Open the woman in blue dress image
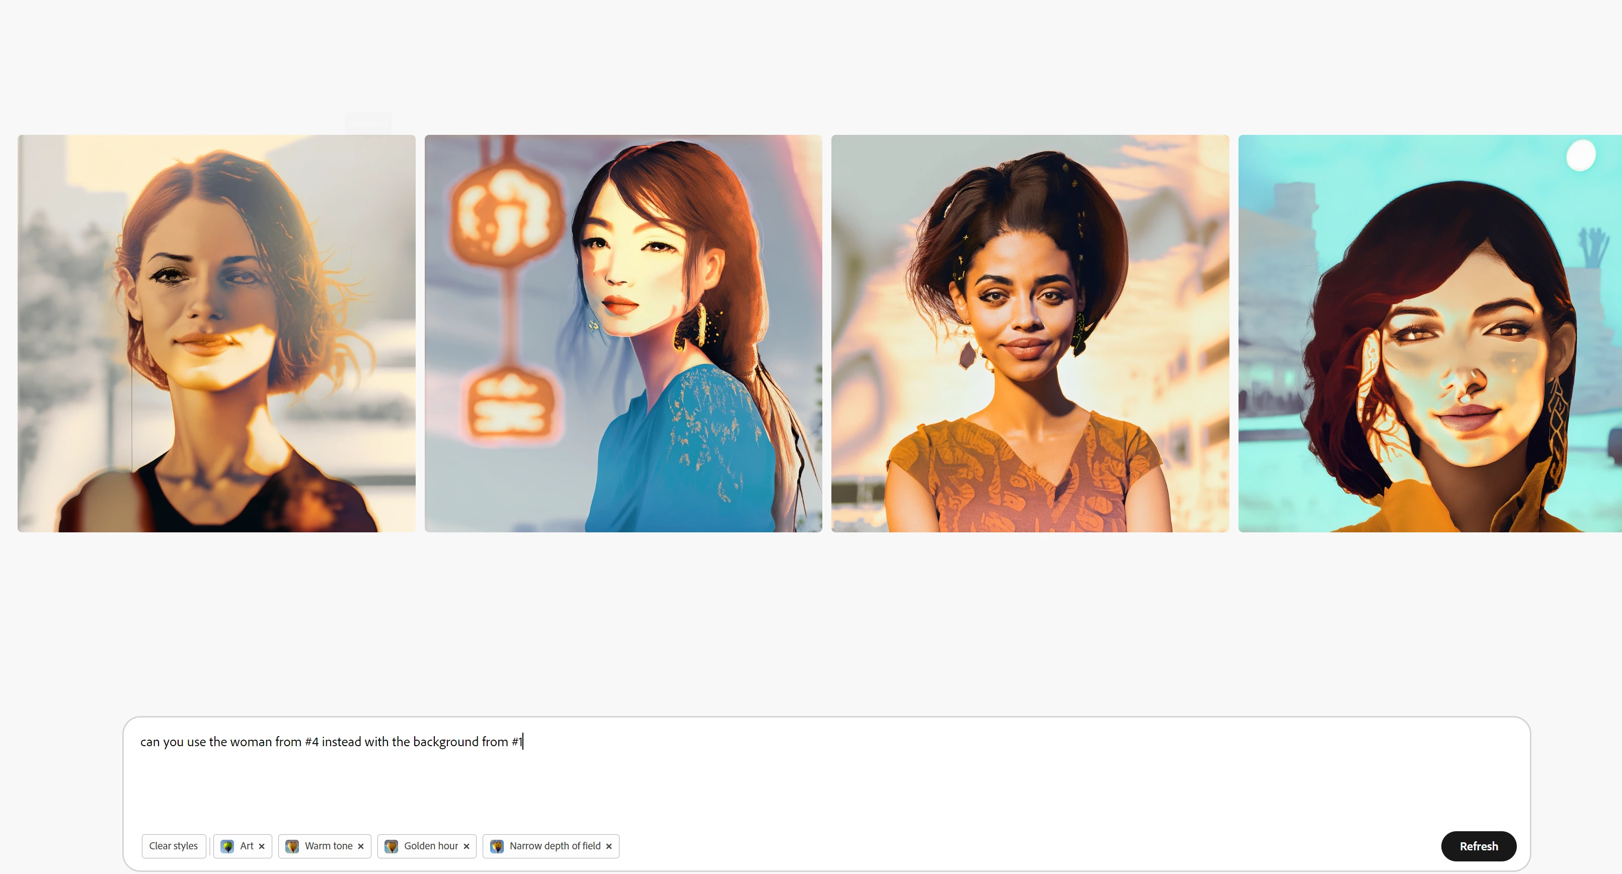Viewport: 1622px width, 874px height. pyautogui.click(x=624, y=334)
